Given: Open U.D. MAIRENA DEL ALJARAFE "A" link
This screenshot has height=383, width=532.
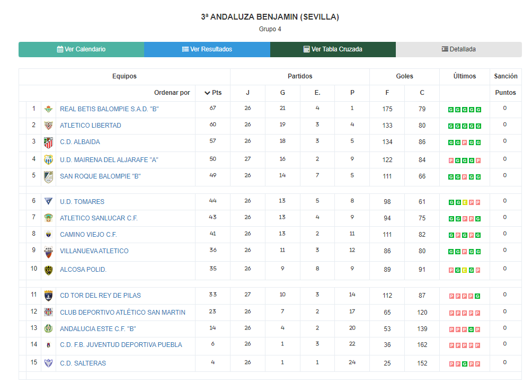Looking at the screenshot, I should point(109,160).
